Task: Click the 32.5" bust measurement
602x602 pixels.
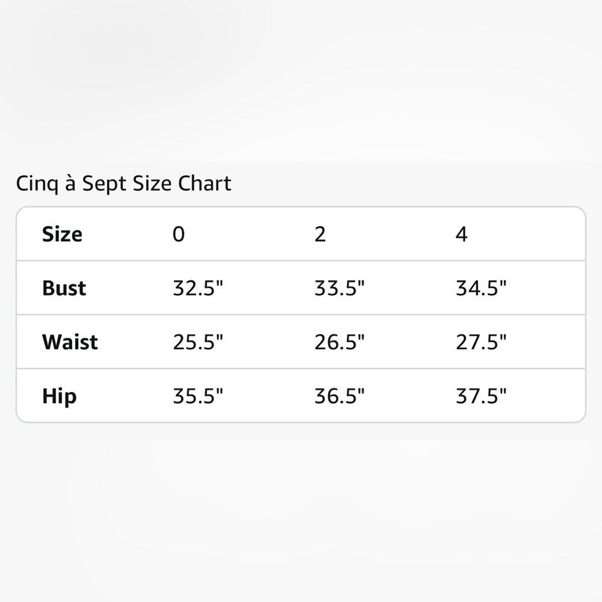Action: tap(197, 288)
